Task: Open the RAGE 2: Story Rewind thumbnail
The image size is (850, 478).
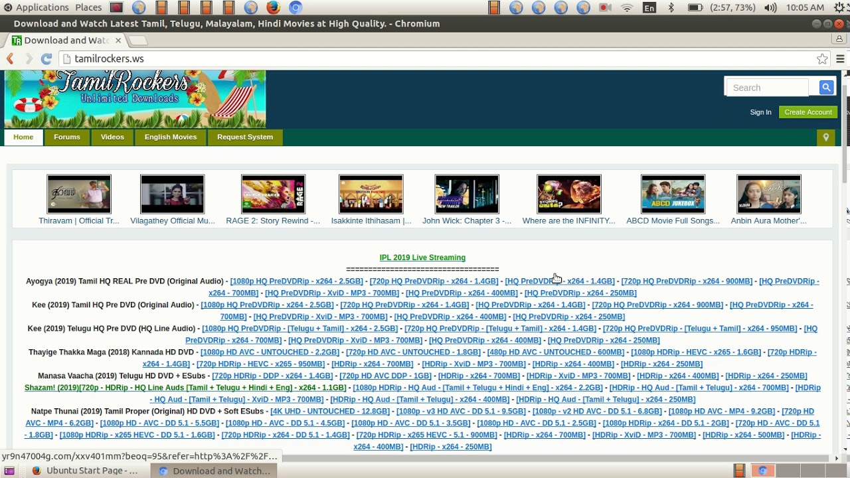Action: [x=273, y=194]
